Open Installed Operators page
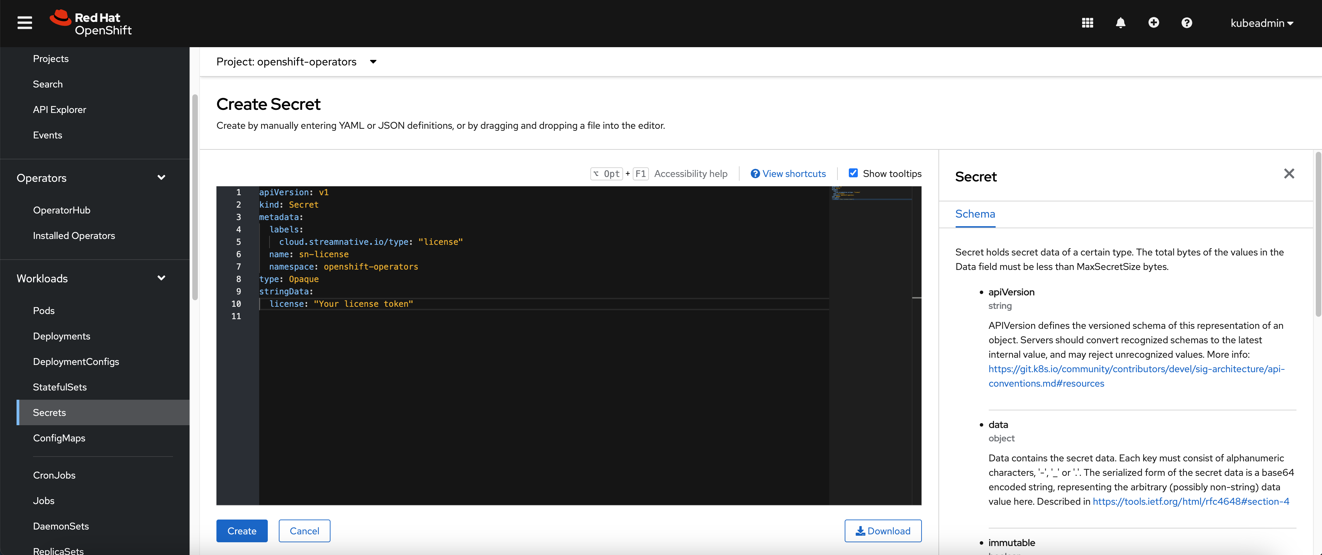 (74, 236)
